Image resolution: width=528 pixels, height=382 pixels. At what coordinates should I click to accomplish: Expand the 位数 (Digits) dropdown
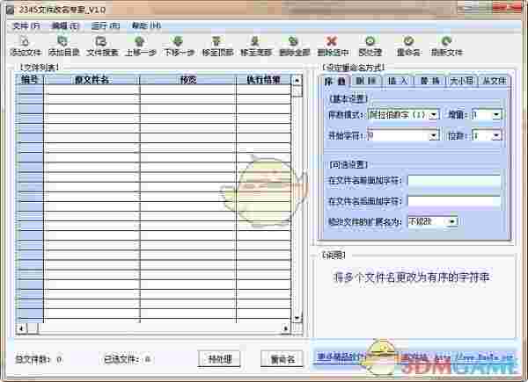pyautogui.click(x=496, y=136)
